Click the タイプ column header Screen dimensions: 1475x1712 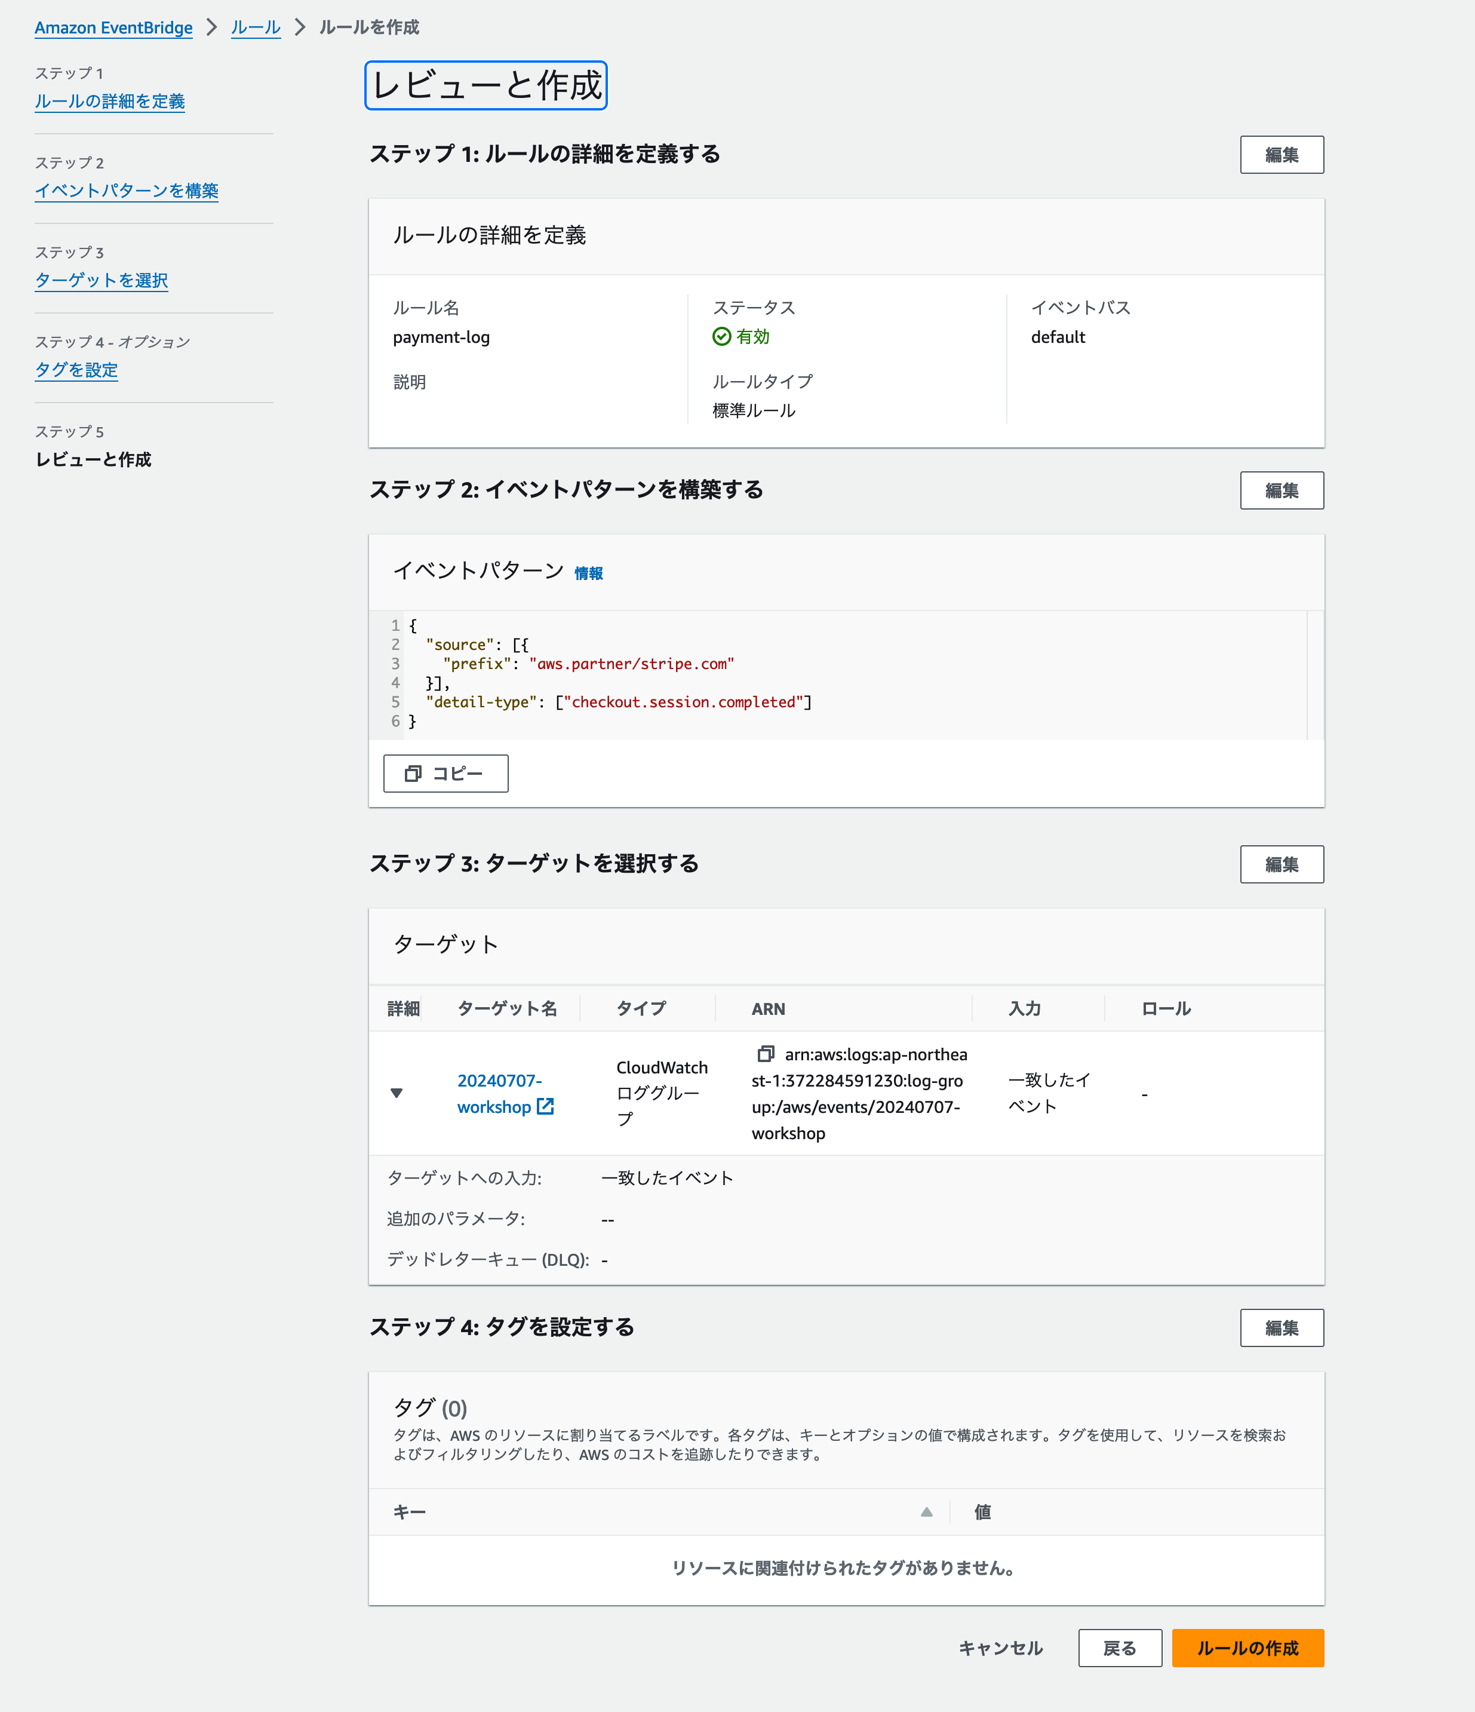click(x=641, y=1008)
